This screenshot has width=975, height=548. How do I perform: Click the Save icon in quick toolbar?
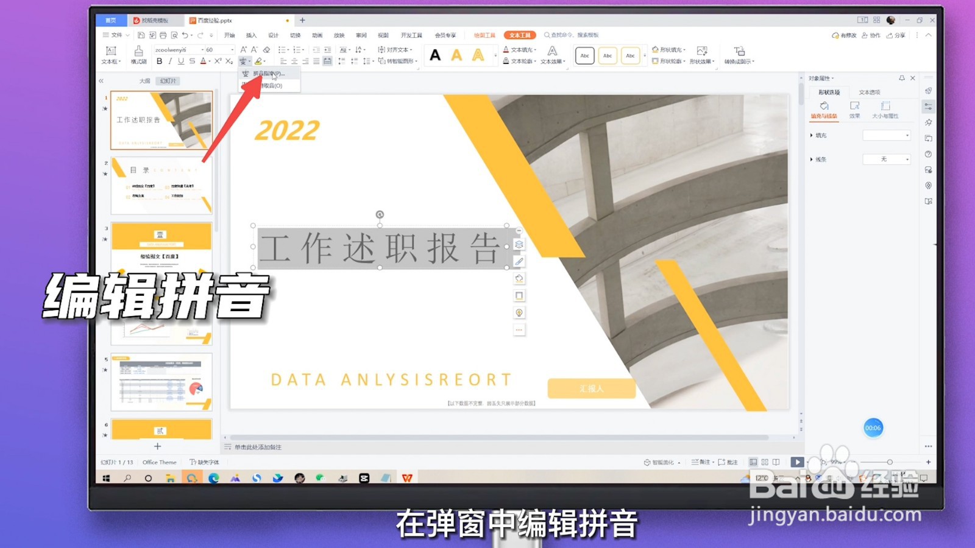[x=141, y=35]
